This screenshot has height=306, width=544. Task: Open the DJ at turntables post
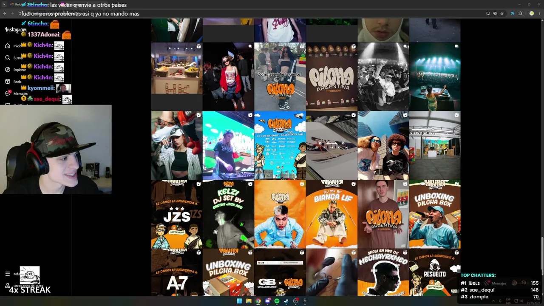tap(228, 145)
